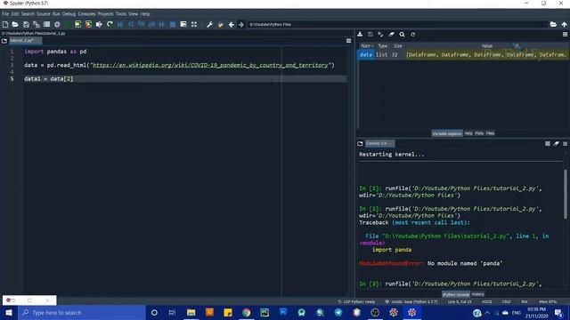Sort variables by Name column
The image size is (570, 320).
(x=366, y=46)
